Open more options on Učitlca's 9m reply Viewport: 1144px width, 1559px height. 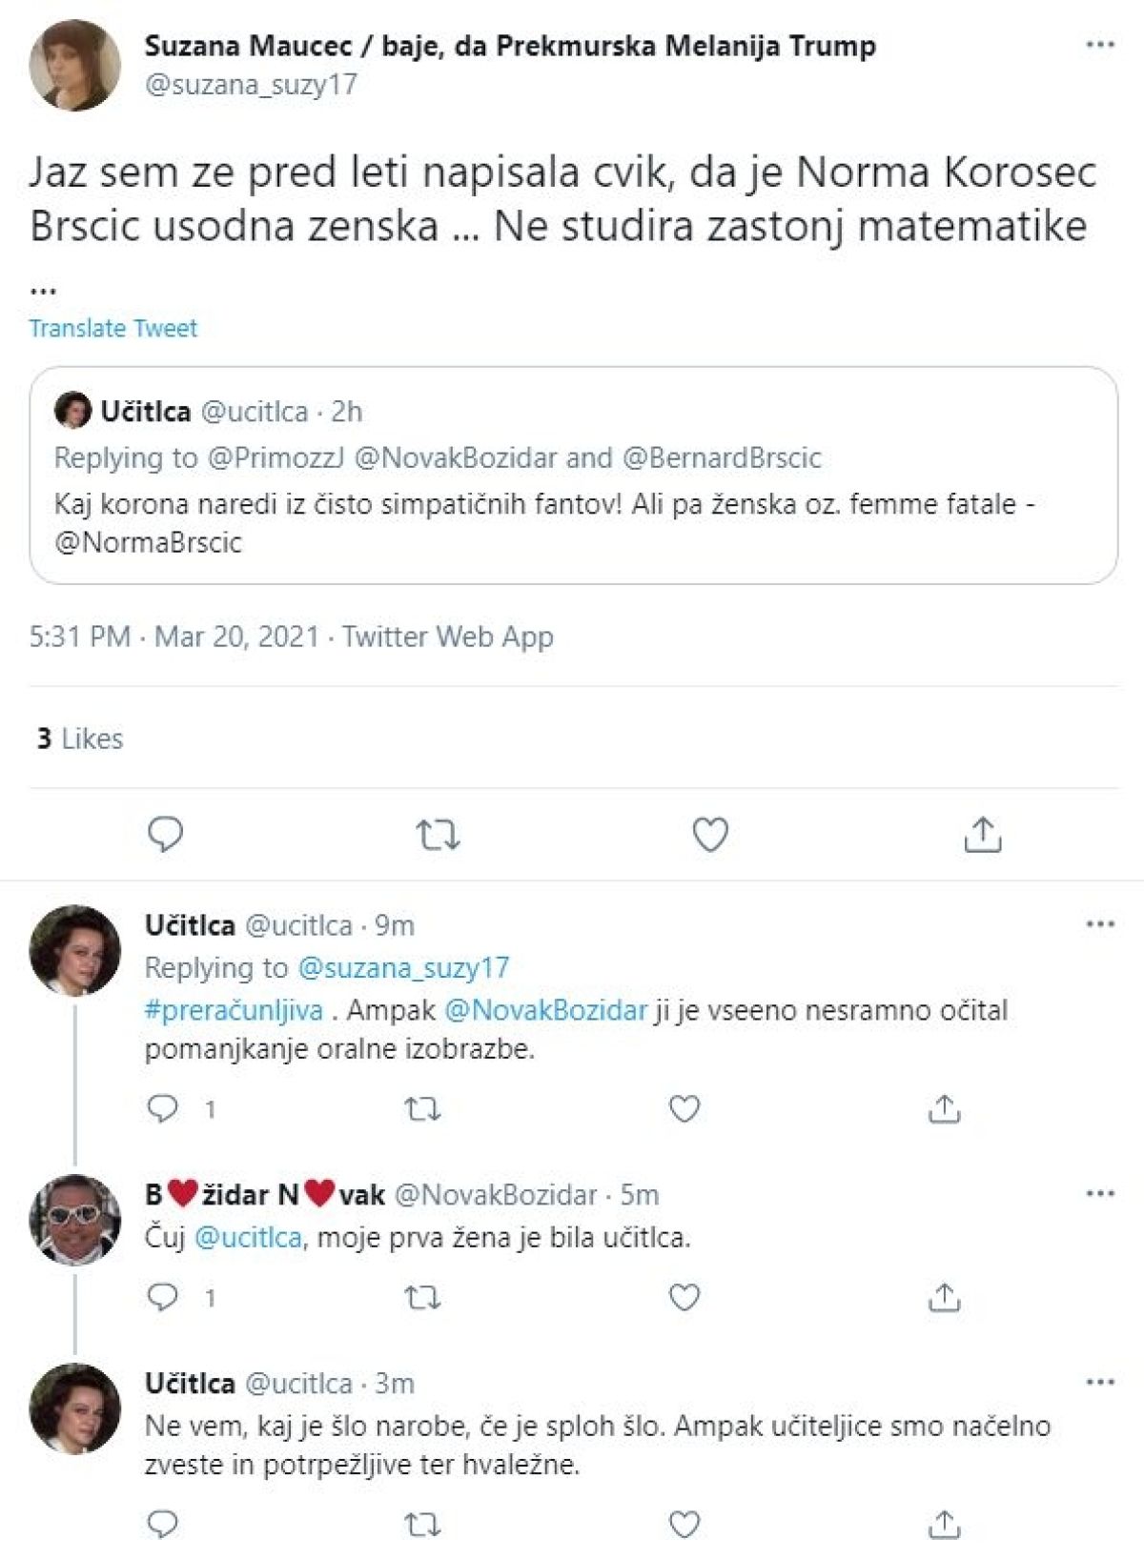[x=1100, y=924]
